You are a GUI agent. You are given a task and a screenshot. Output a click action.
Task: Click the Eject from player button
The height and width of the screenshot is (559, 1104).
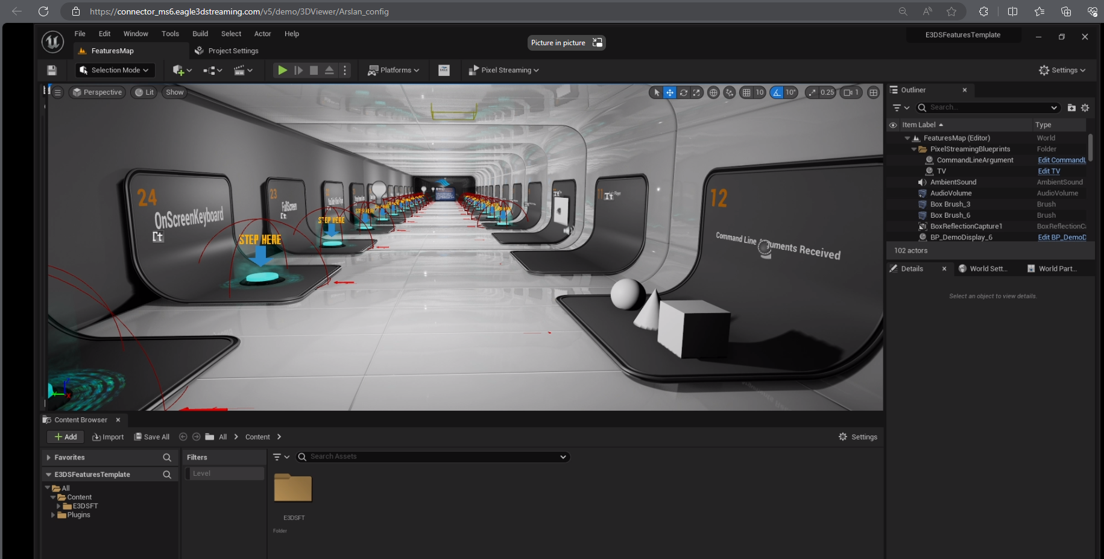329,71
